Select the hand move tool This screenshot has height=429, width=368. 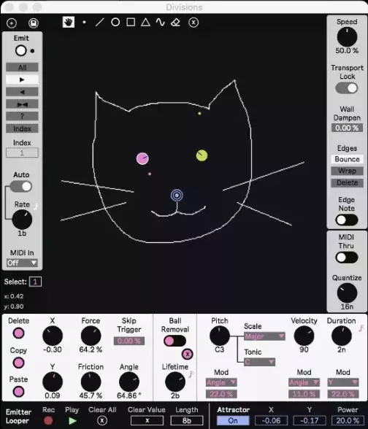[x=68, y=22]
